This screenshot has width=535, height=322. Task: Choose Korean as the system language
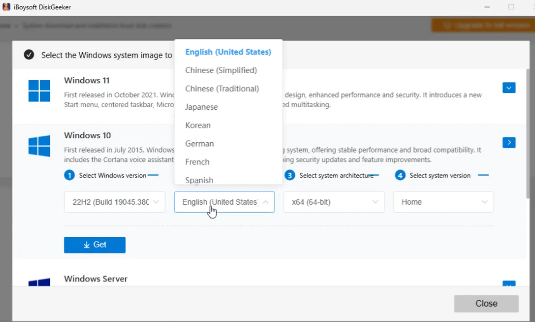pyautogui.click(x=198, y=125)
